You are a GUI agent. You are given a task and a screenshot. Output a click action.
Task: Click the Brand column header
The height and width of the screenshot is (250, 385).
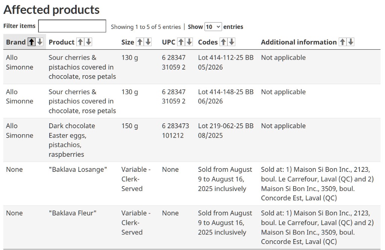click(x=16, y=42)
